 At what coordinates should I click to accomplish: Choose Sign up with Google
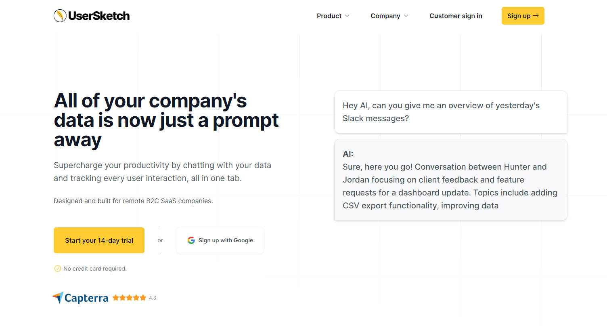220,240
